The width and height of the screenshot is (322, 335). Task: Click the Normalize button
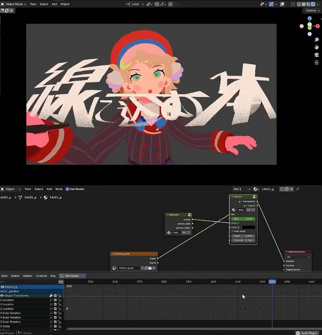69,276
